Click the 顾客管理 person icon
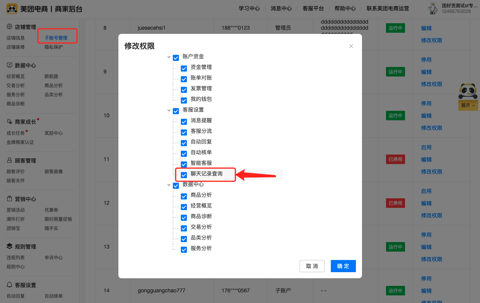The image size is (480, 303). click(x=10, y=160)
